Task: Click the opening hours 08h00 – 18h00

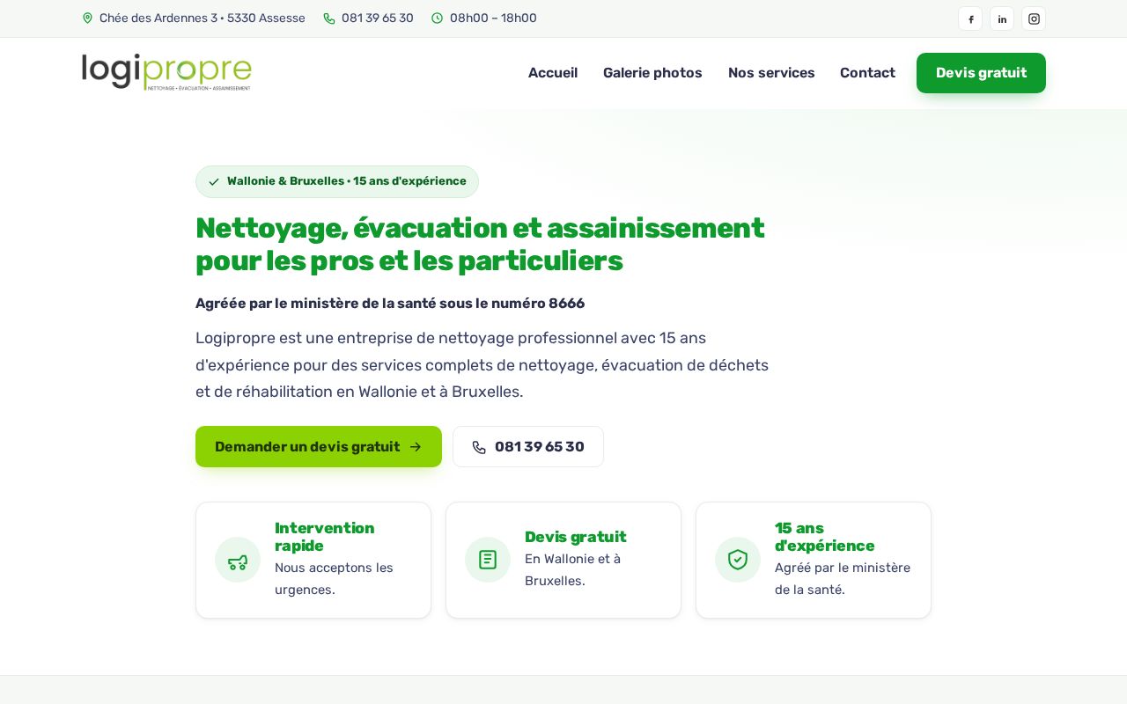Action: (x=493, y=18)
